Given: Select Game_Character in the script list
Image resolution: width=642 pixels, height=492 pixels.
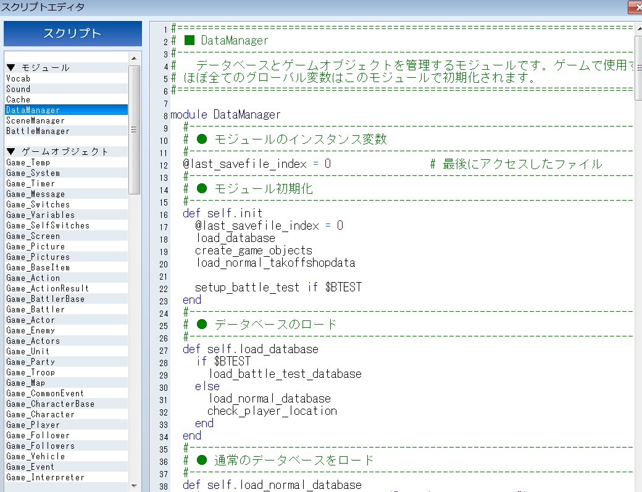Looking at the screenshot, I should pyautogui.click(x=66, y=415).
